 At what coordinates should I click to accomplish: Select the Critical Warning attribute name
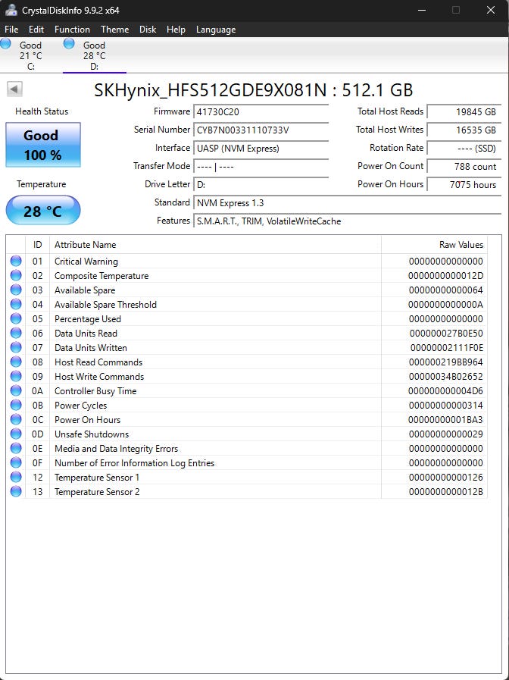(86, 262)
